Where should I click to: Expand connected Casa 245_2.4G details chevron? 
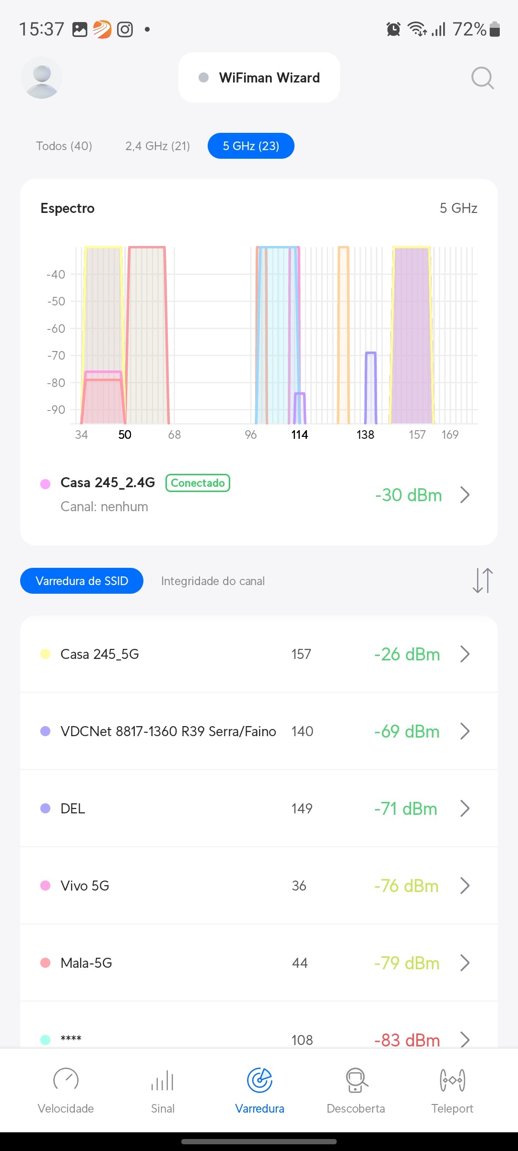pos(464,495)
